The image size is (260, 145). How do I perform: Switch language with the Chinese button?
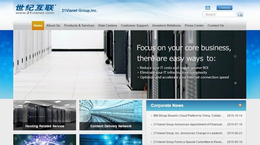(224, 8)
